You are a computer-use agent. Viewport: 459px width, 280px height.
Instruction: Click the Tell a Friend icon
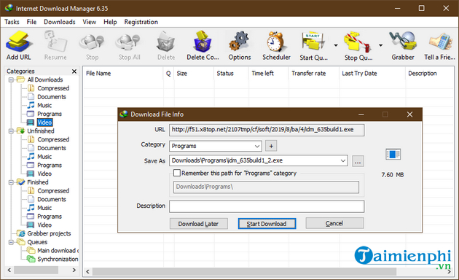tap(439, 45)
